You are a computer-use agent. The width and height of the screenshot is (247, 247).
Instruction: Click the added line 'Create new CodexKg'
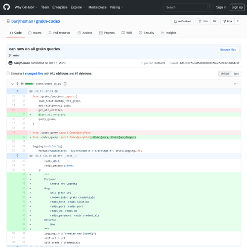[64, 184]
